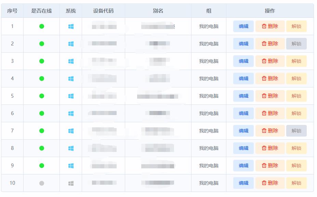Click the green online status dot in row 9
The width and height of the screenshot is (317, 197).
pos(42,166)
